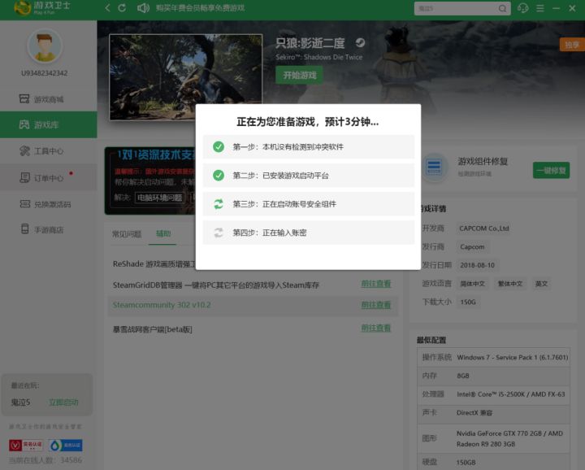Click the green sync icon of 第三步
Image resolution: width=585 pixels, height=470 pixels.
coord(219,204)
